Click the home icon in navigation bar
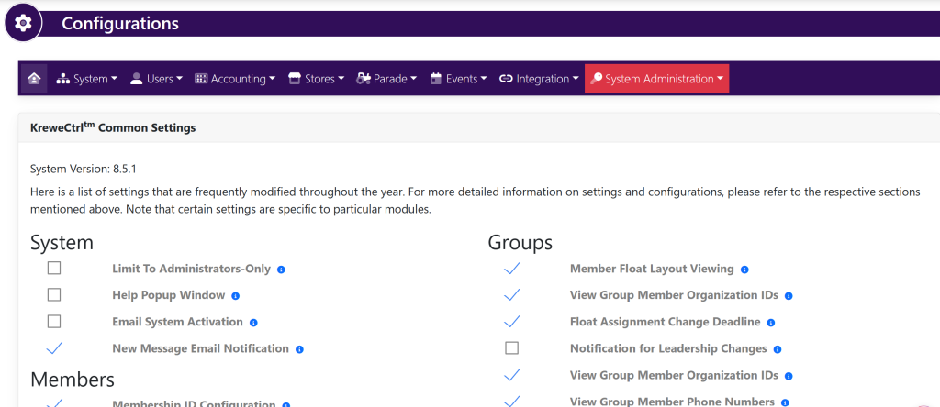Image resolution: width=940 pixels, height=407 pixels. point(34,79)
